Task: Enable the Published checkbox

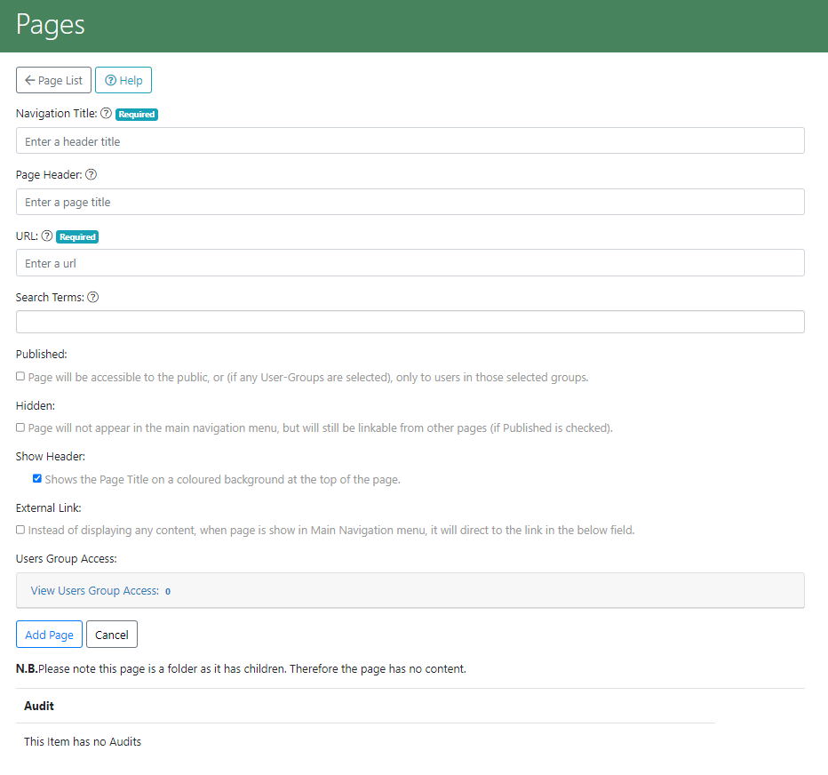Action: tap(20, 376)
